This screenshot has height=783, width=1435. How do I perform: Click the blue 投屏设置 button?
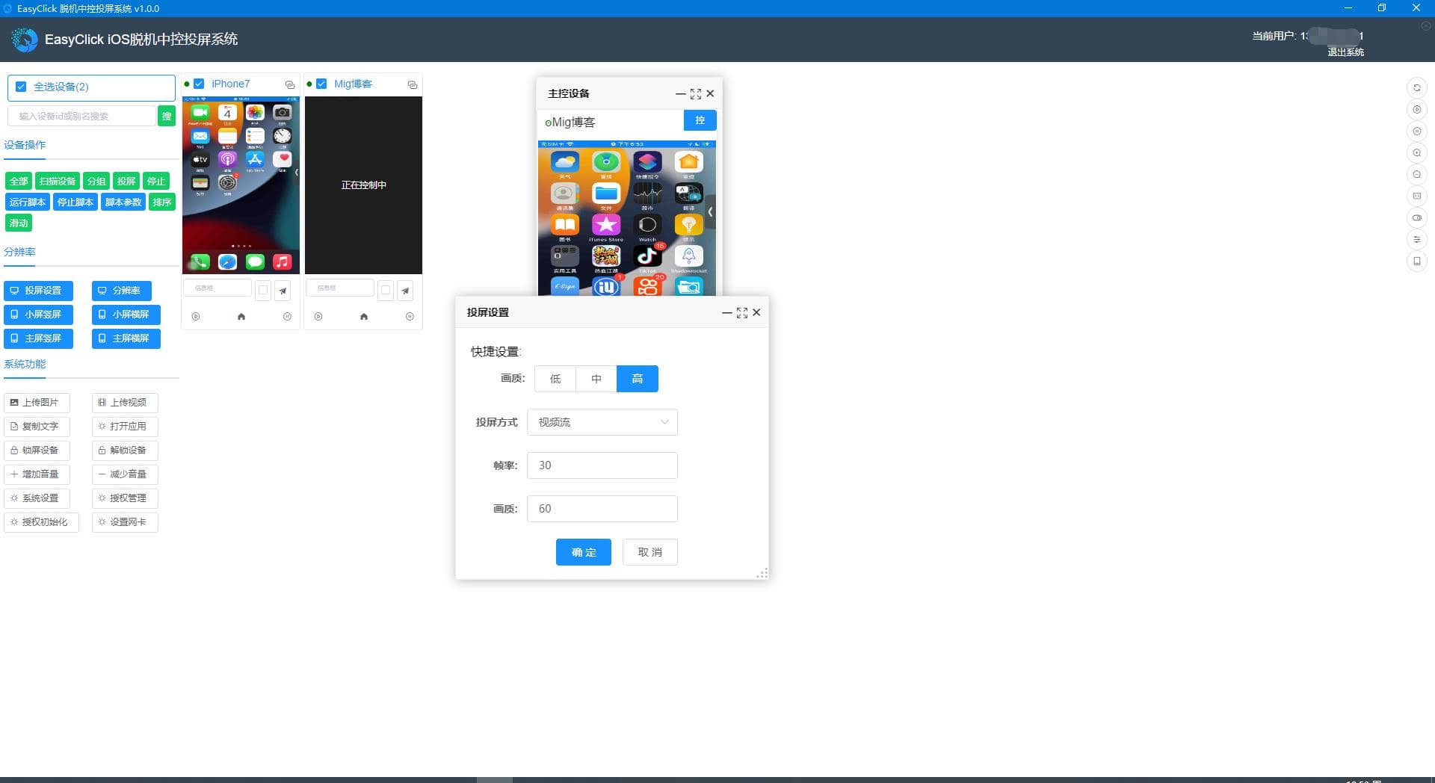[38, 291]
